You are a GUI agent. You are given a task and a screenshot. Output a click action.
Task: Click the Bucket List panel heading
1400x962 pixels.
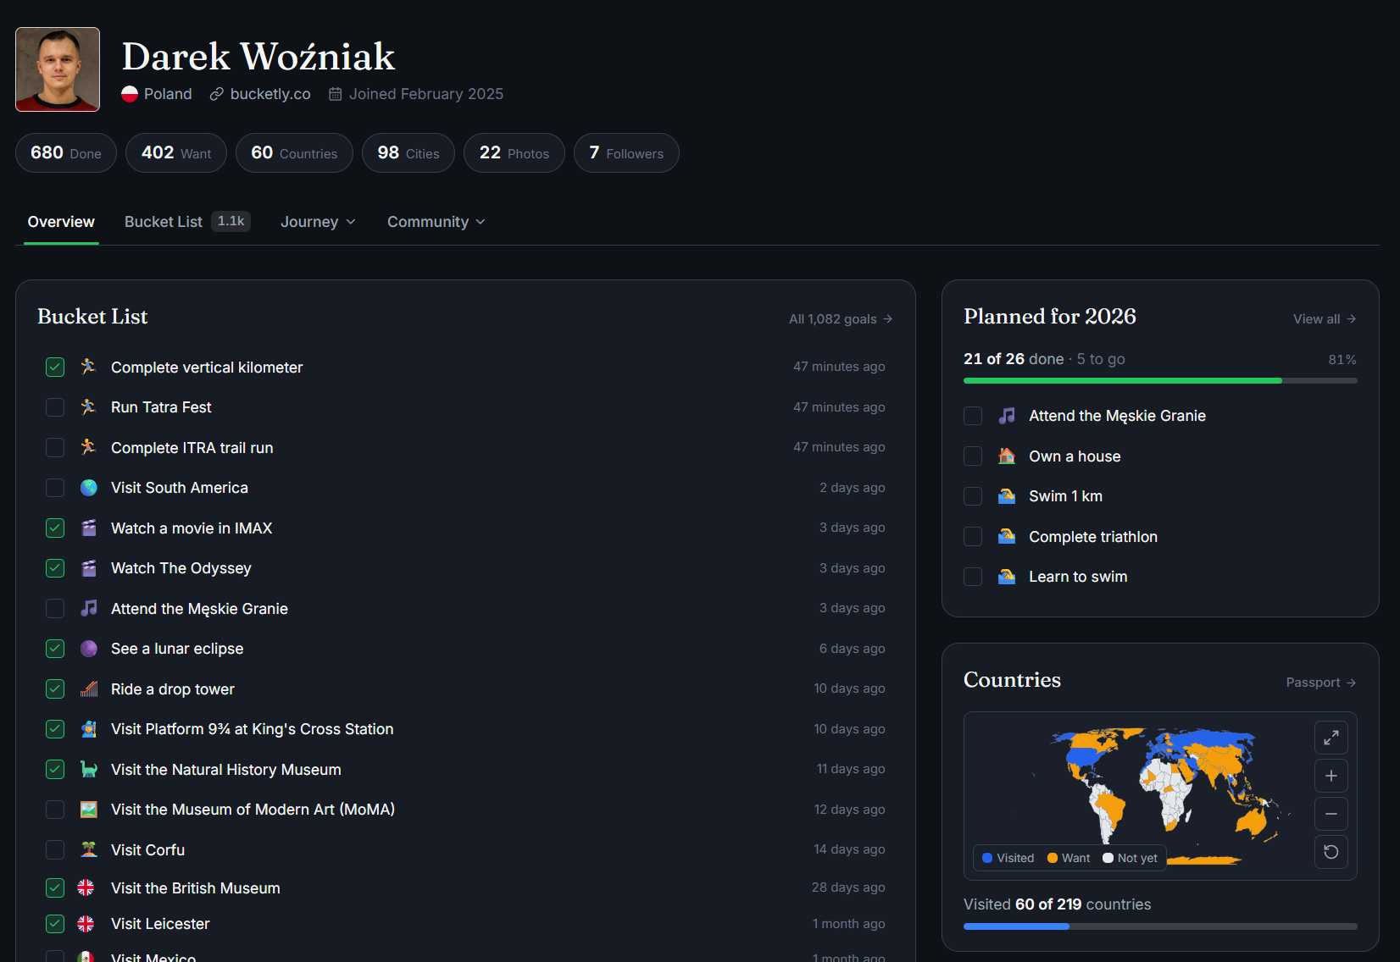(x=92, y=317)
